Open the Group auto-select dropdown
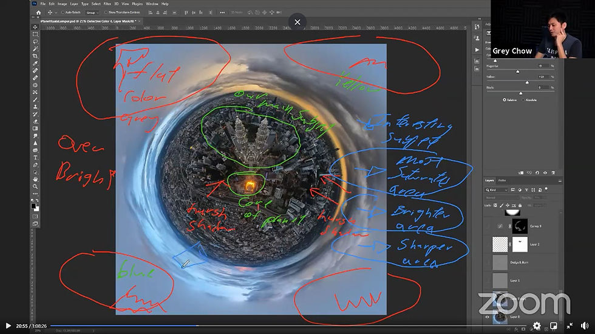The image size is (595, 334). coord(91,13)
